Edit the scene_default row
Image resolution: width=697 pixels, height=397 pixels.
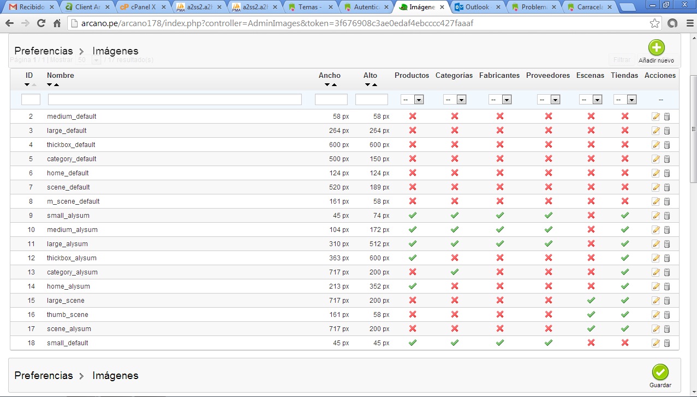(x=656, y=187)
